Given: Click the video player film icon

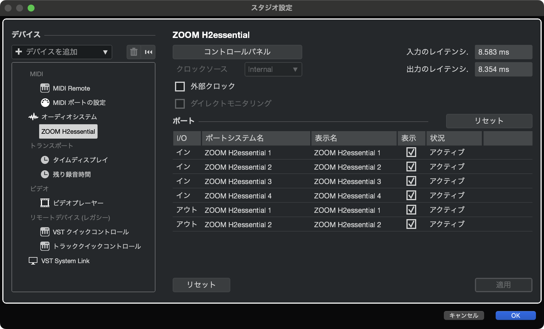Looking at the screenshot, I should (45, 203).
